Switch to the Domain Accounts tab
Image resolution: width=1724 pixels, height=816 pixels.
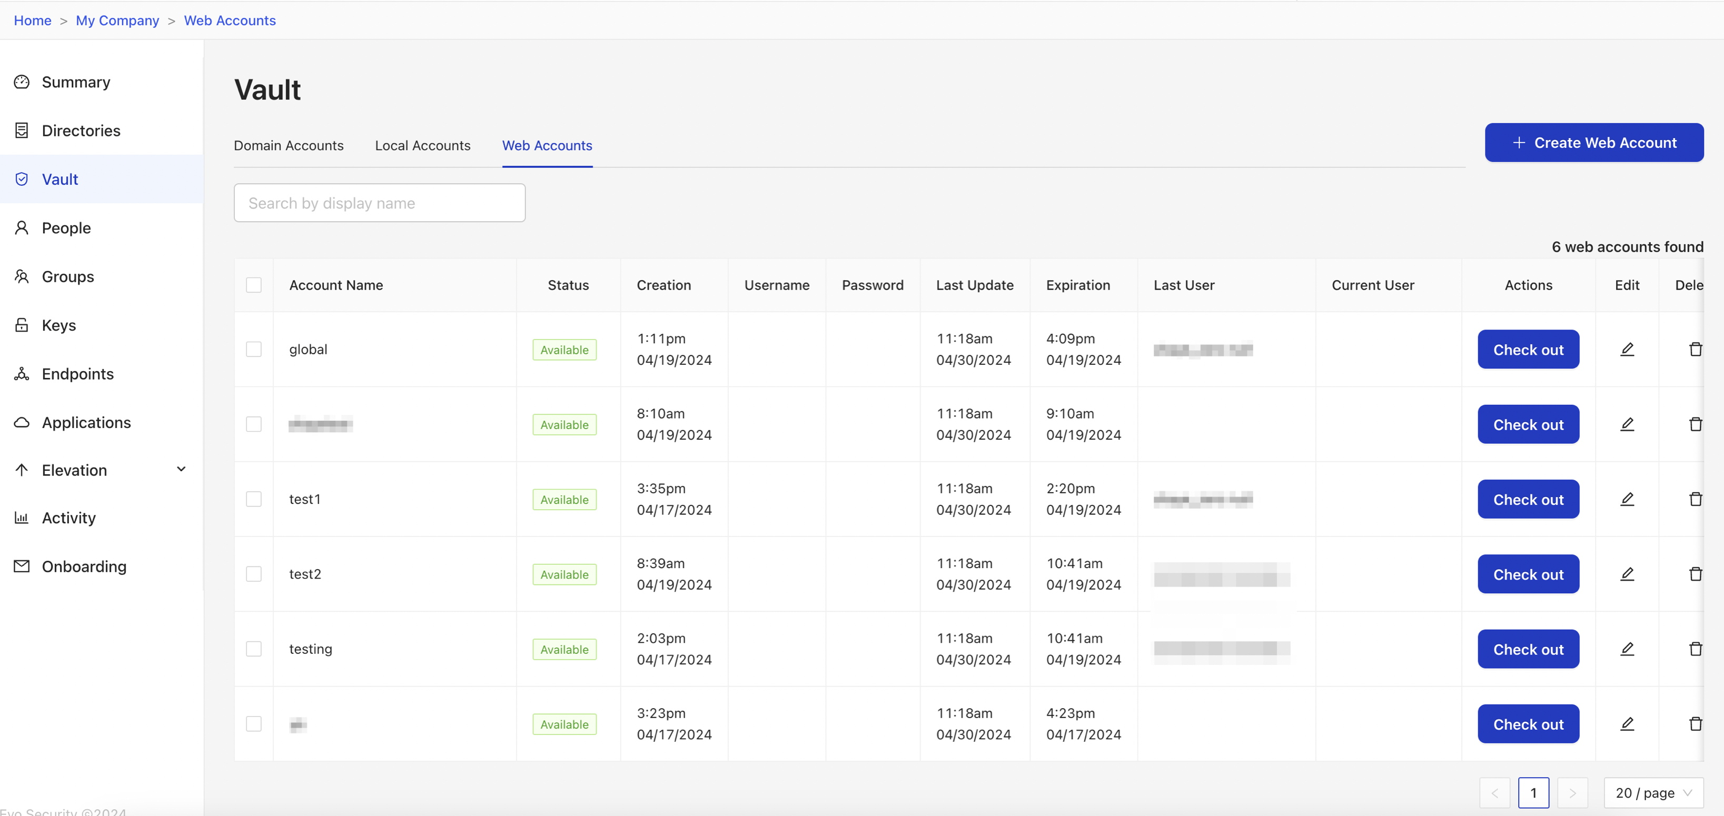tap(289, 145)
